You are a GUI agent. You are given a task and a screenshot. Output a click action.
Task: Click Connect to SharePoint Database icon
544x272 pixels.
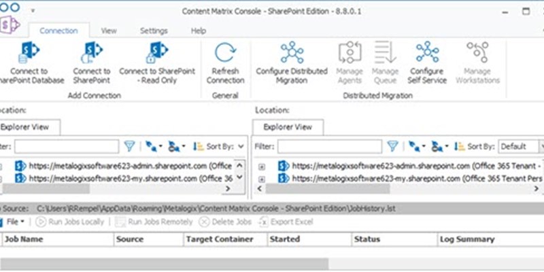click(x=29, y=53)
